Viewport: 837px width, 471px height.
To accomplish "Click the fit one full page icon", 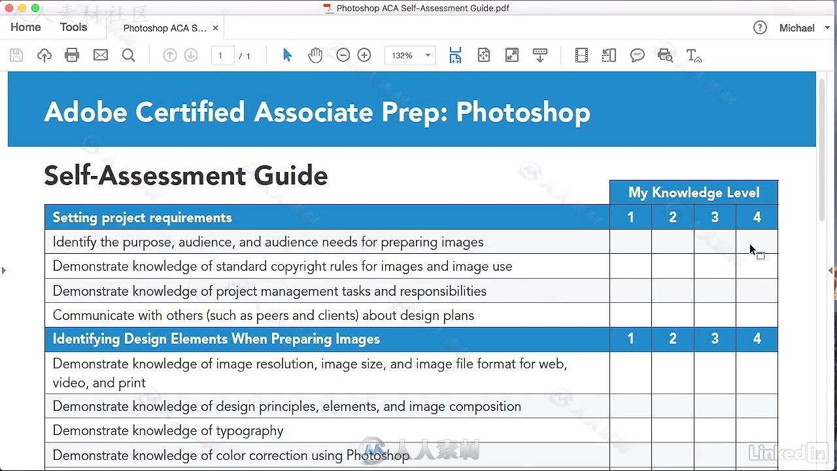I will coord(484,56).
